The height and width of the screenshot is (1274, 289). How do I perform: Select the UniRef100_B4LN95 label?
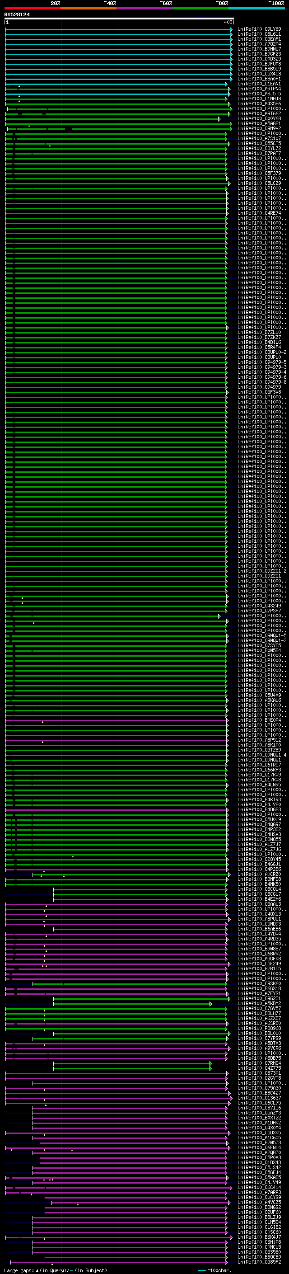[259, 785]
